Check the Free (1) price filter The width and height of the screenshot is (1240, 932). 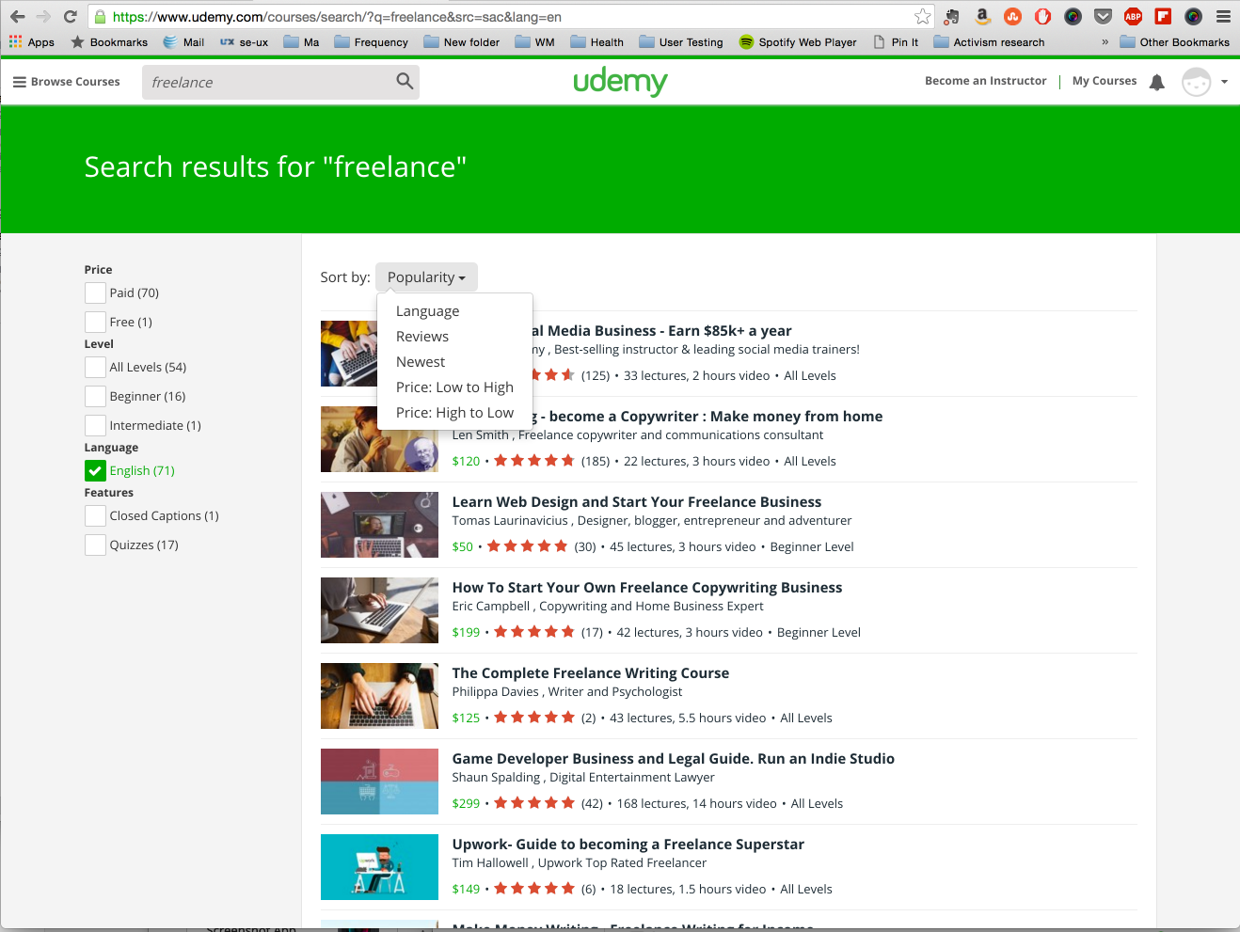pyautogui.click(x=95, y=322)
